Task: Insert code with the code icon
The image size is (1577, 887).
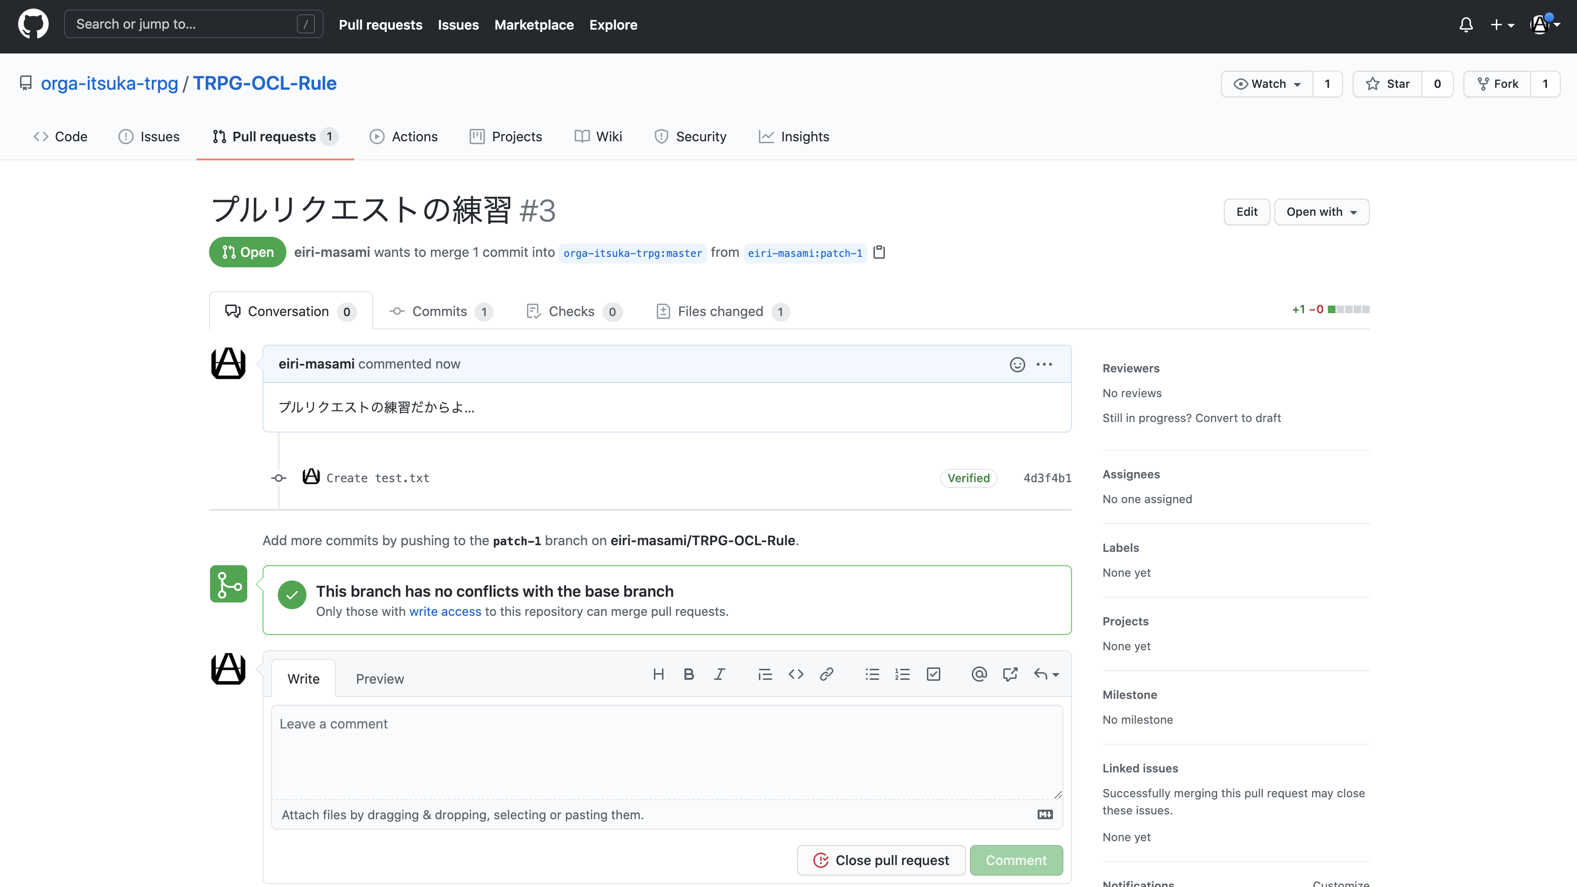Action: [796, 674]
